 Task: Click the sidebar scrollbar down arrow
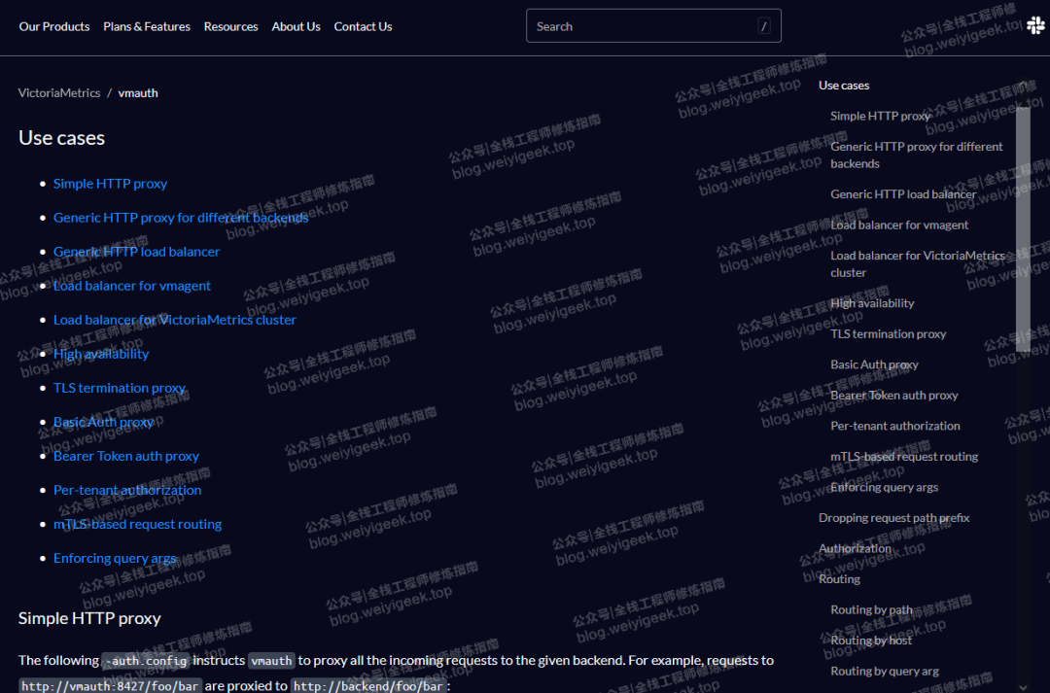pos(1023,687)
